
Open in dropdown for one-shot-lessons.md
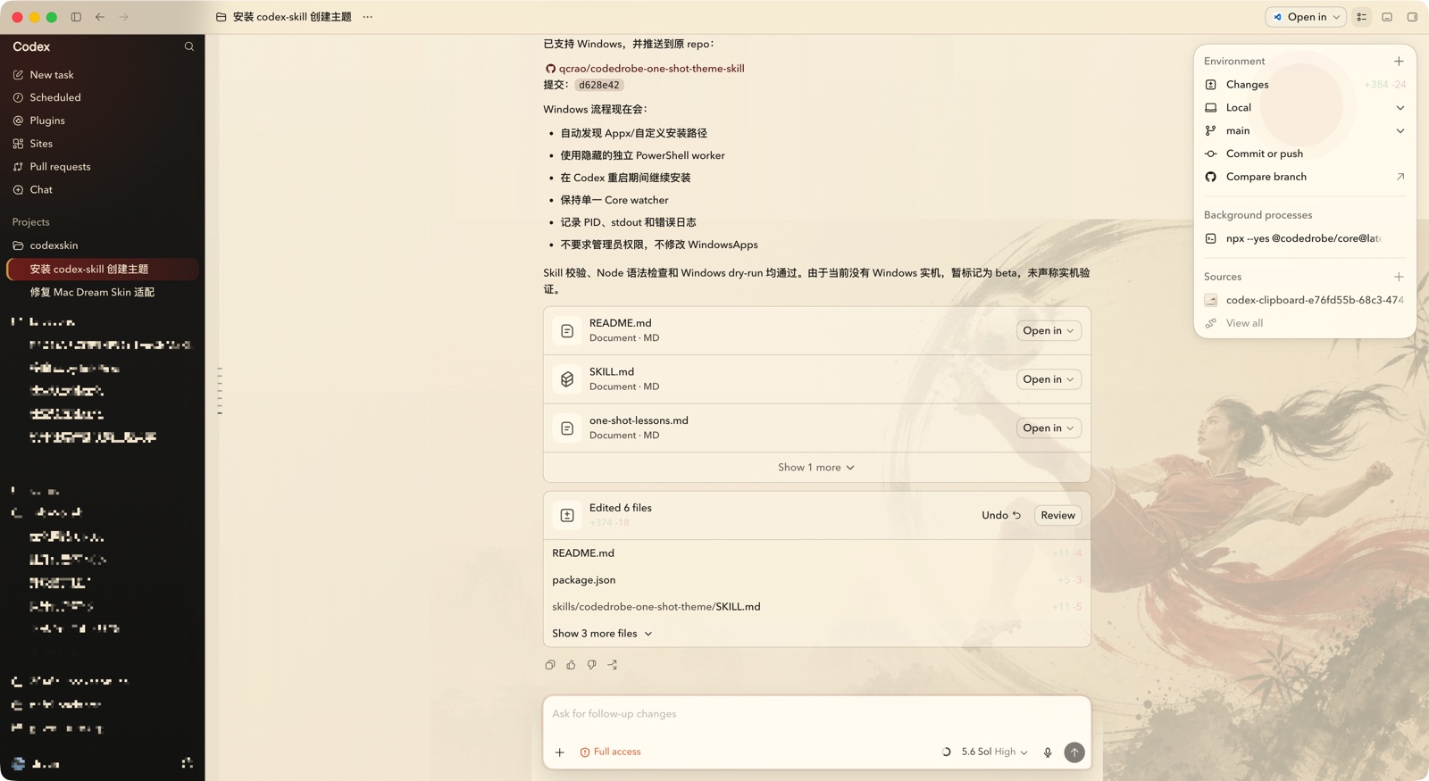[x=1049, y=428]
